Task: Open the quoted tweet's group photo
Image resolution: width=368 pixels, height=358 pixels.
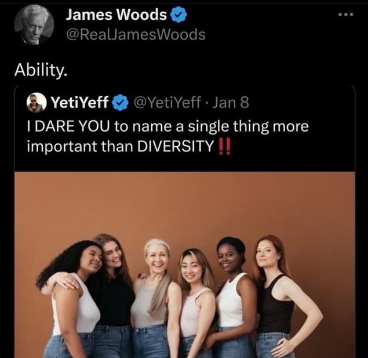Action: [x=185, y=265]
